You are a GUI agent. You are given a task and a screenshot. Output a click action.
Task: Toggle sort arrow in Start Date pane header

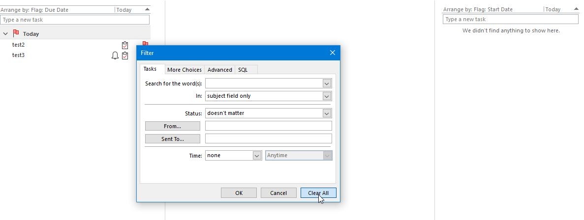576,9
